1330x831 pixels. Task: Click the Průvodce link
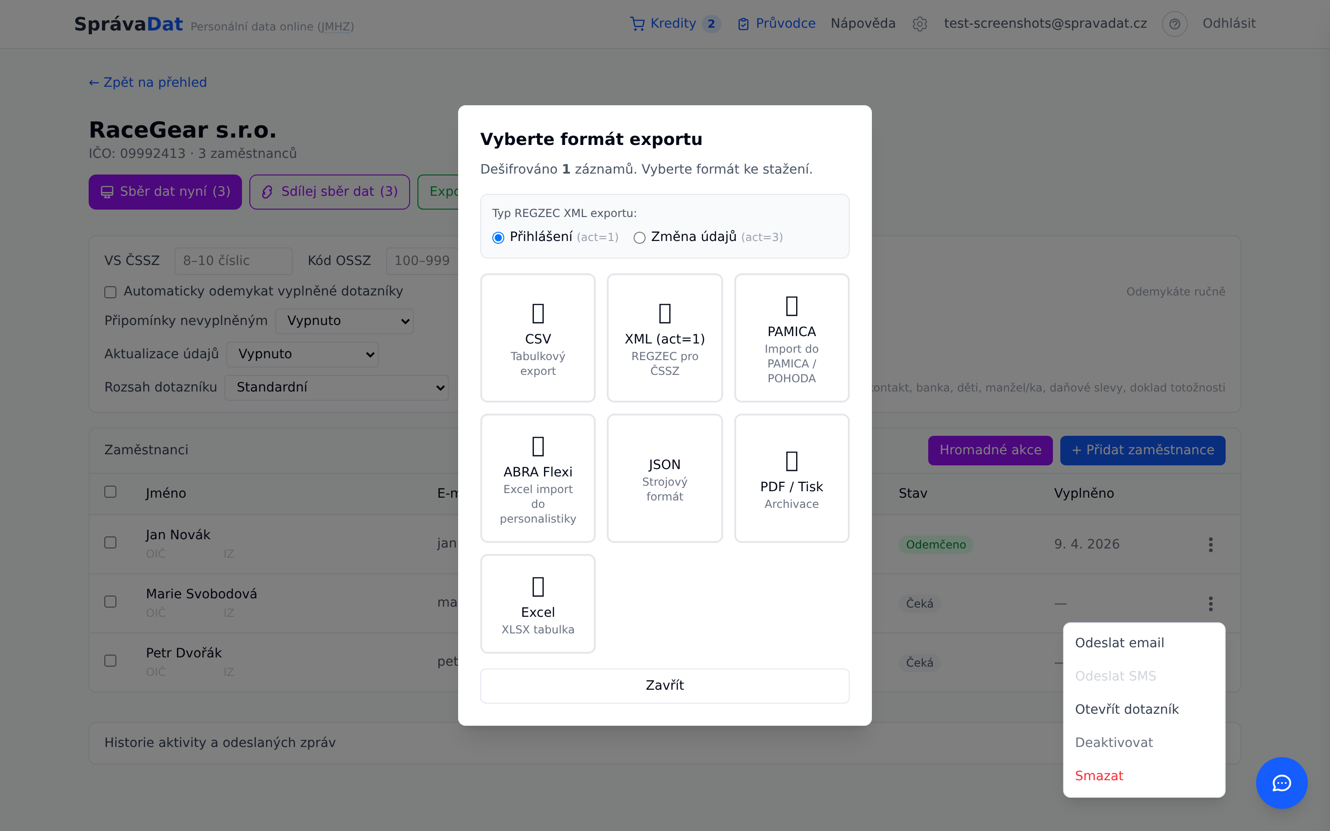786,24
